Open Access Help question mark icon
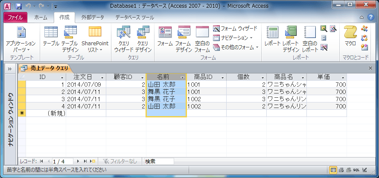Image resolution: width=379 pixels, height=178 pixels. pos(370,18)
